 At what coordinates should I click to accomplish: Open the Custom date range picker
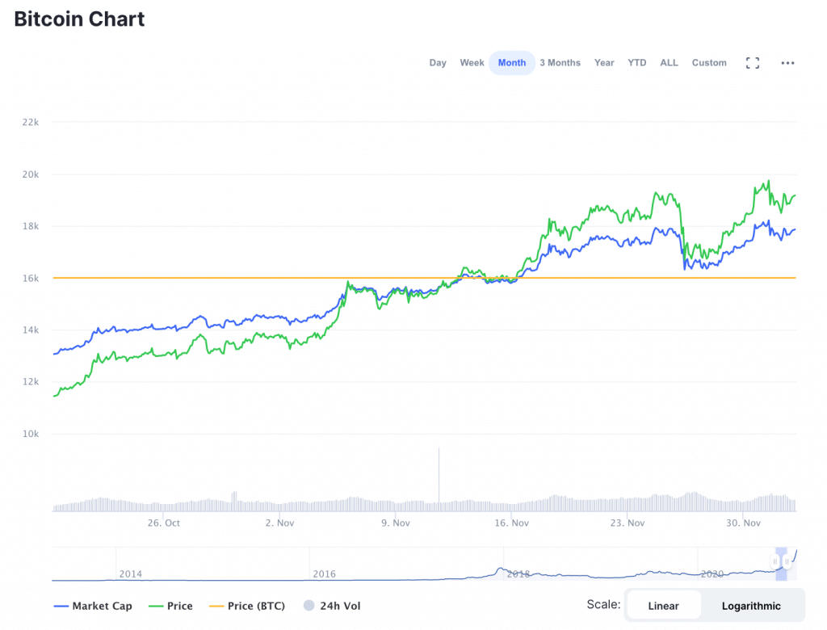tap(709, 63)
